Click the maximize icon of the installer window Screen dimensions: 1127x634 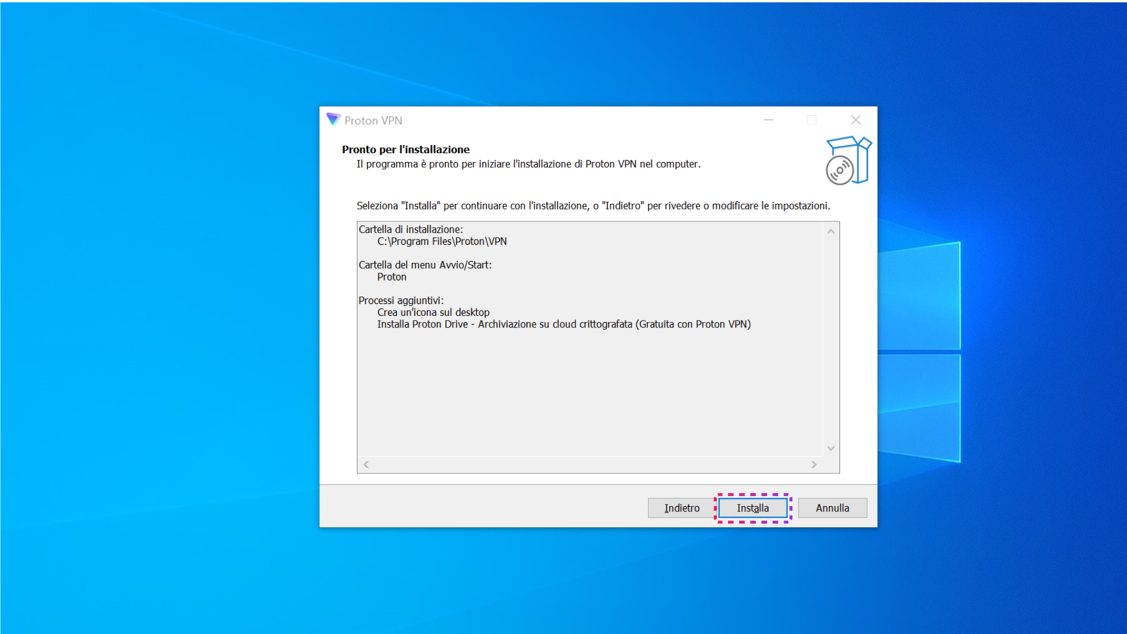[x=812, y=120]
